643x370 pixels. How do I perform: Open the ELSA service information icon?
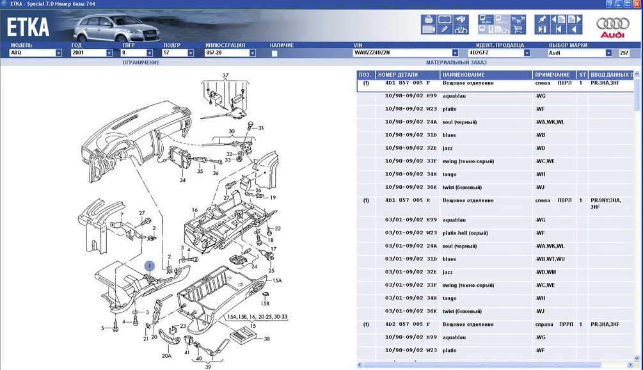pos(485,20)
